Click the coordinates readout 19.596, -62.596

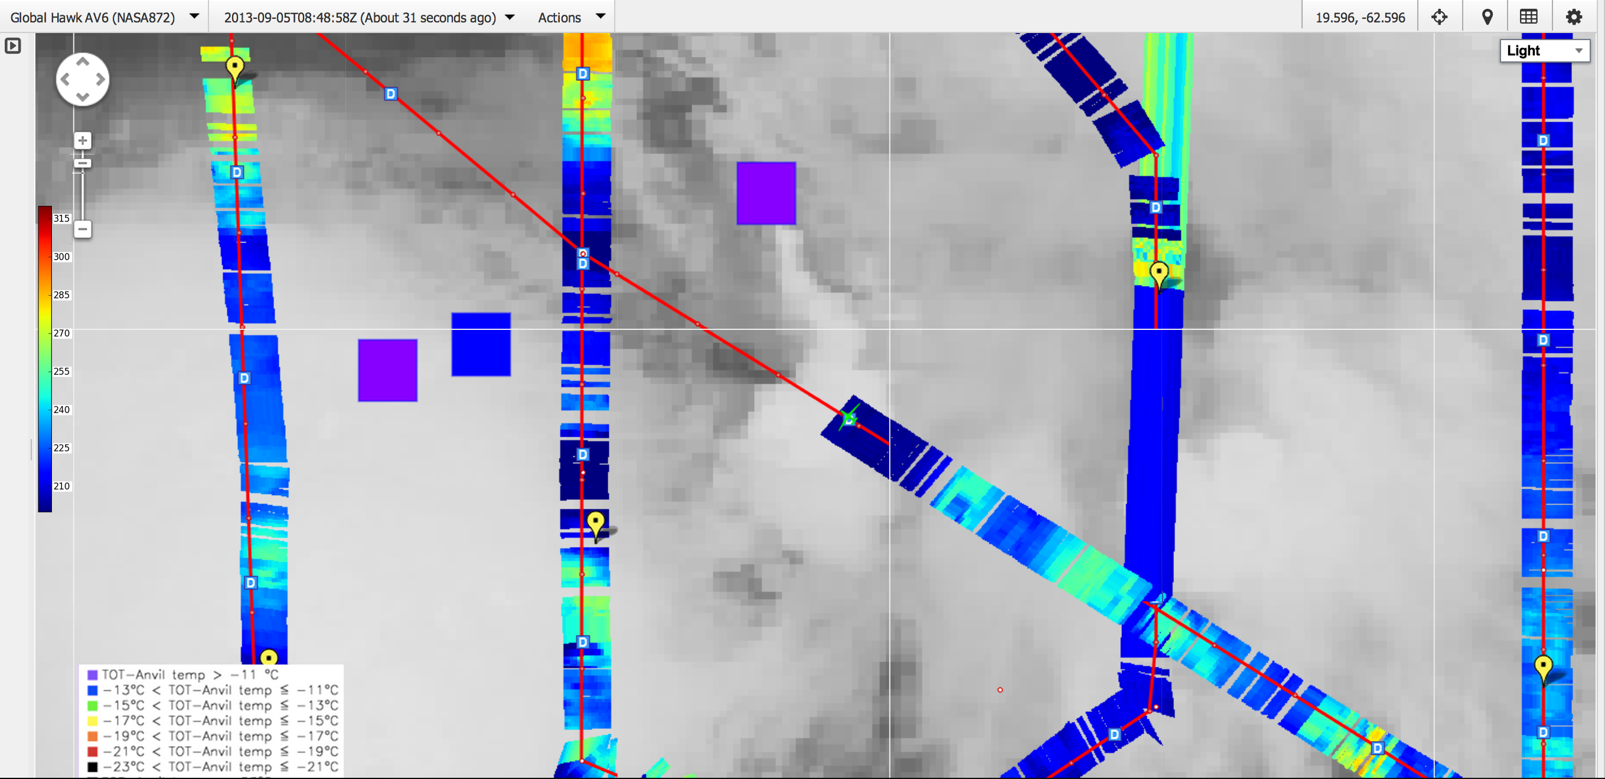tap(1359, 17)
